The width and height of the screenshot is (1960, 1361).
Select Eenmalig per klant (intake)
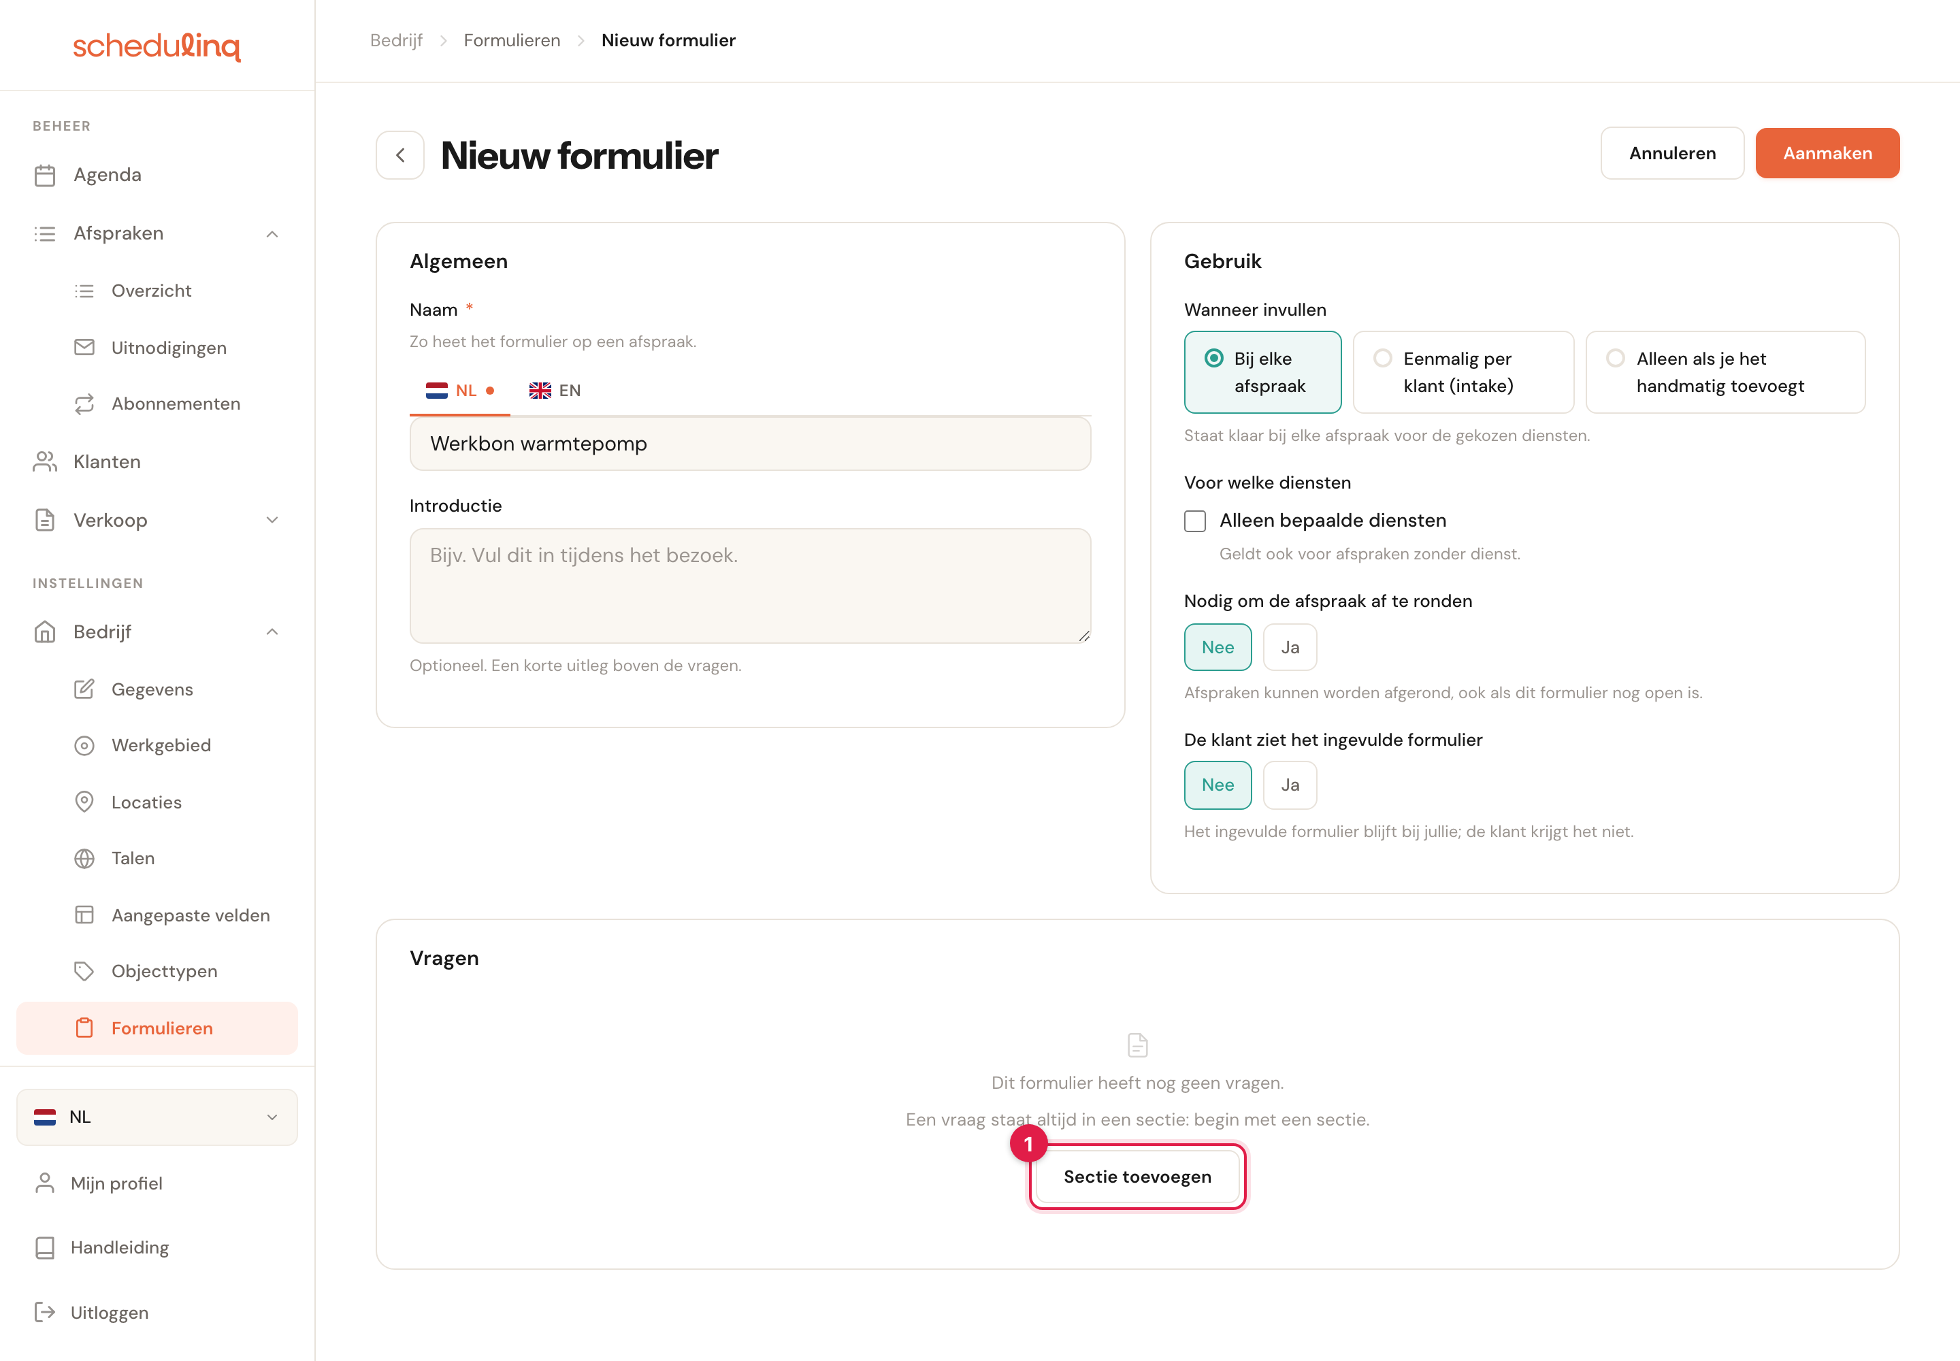pos(1463,372)
